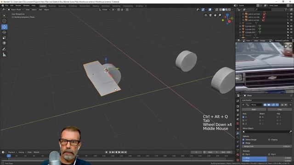
Task: Click the pan view hand icon
Action: click(215, 15)
